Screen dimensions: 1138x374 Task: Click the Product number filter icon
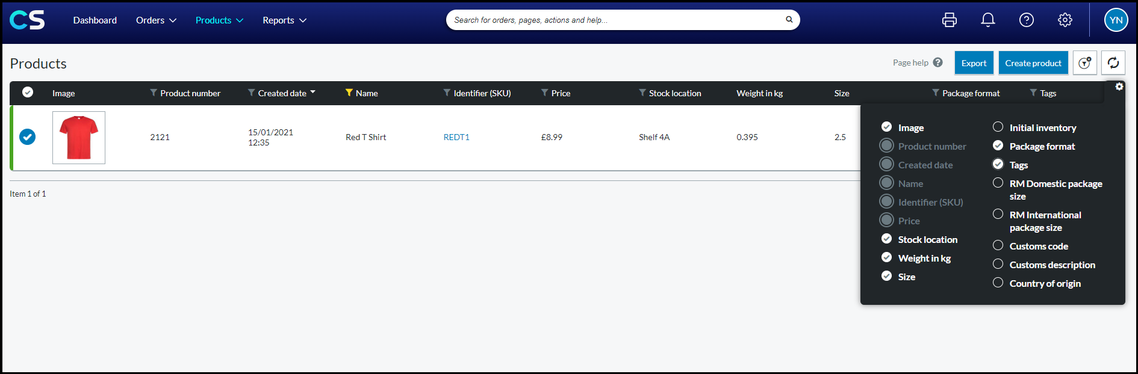click(154, 93)
